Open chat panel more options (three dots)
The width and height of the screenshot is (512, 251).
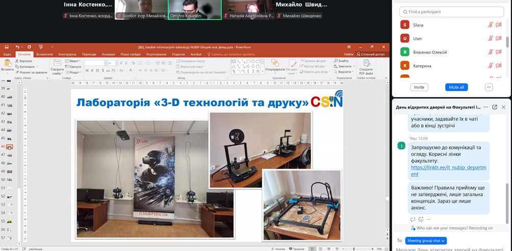pyautogui.click(x=486, y=107)
